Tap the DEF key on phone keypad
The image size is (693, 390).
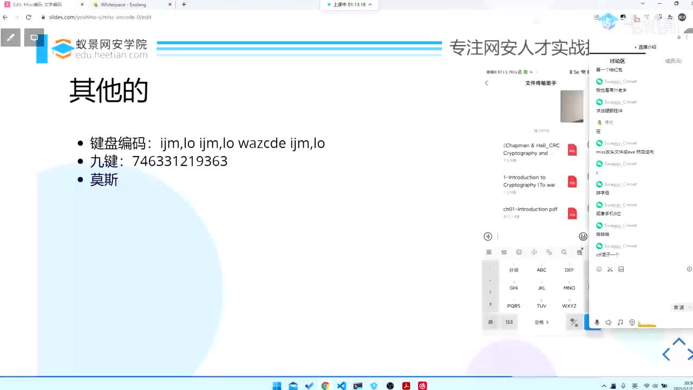tap(570, 269)
